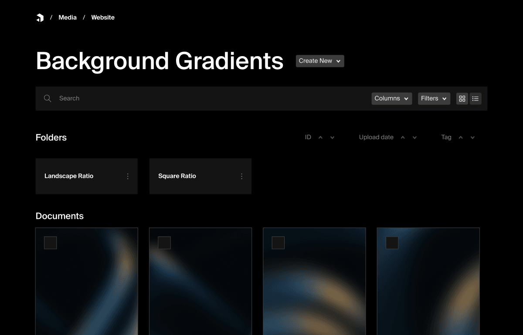
Task: Click the search magnifier icon
Action: click(x=47, y=98)
